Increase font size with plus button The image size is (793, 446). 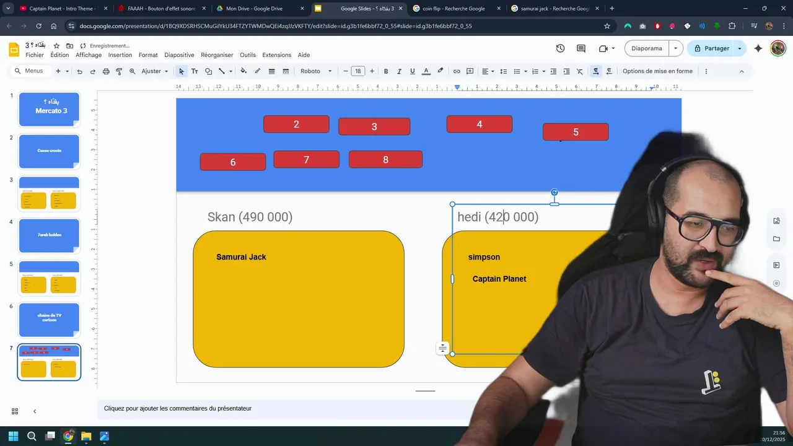coord(372,71)
